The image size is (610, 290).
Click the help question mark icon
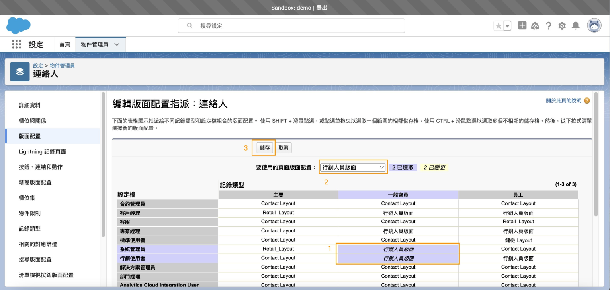(x=548, y=26)
